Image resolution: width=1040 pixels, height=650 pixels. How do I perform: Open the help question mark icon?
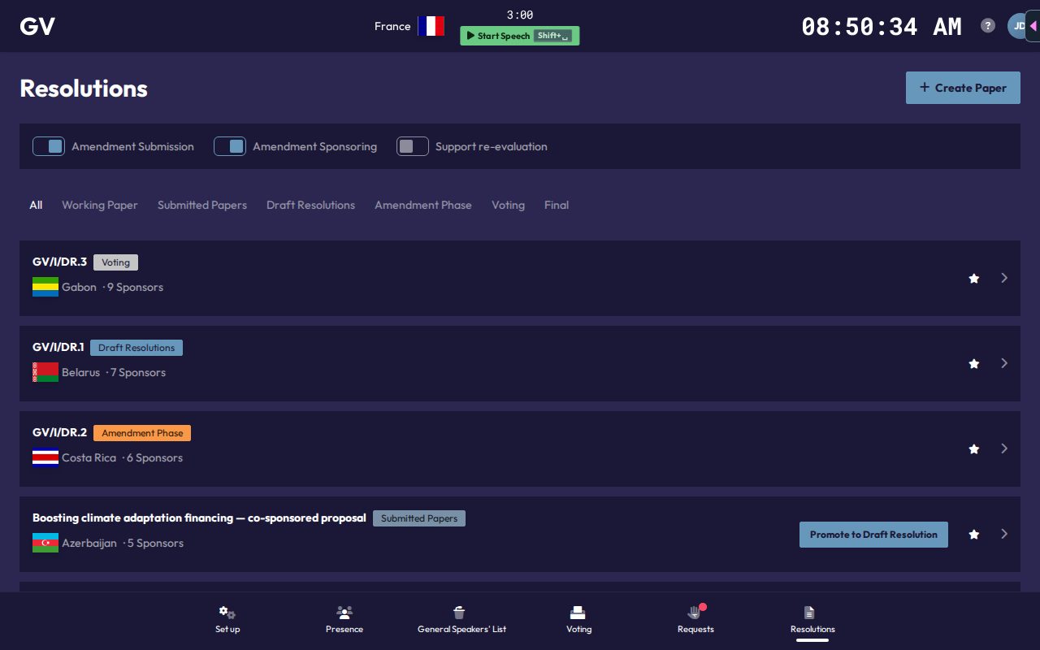point(988,25)
